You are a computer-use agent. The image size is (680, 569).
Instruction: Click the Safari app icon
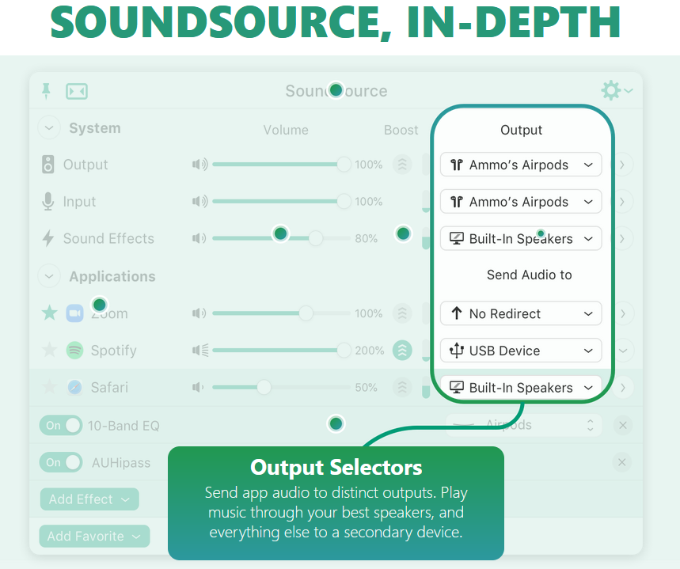(x=74, y=387)
